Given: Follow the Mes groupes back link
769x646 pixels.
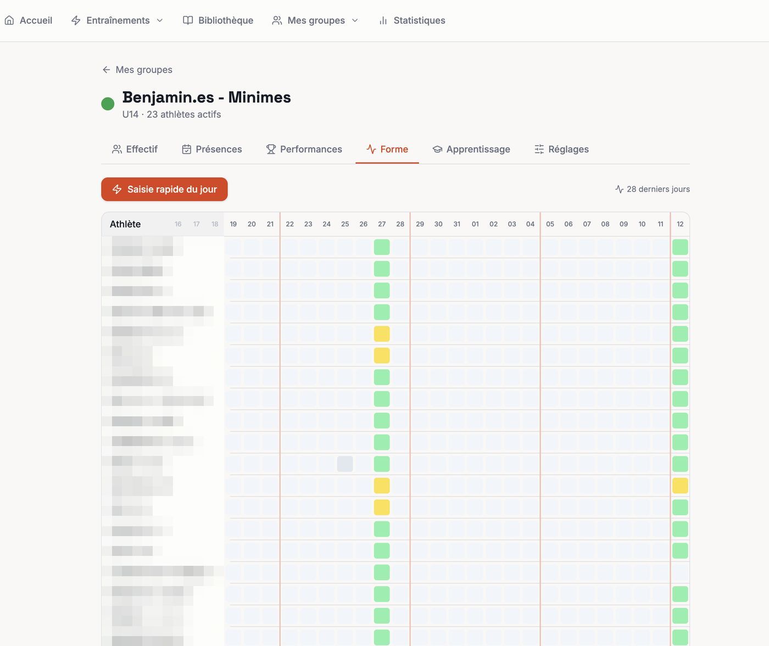Looking at the screenshot, I should 137,70.
